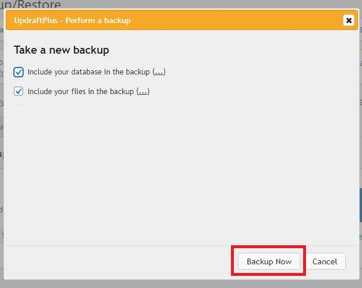Click the 'Take a new backup' heading

coord(61,50)
